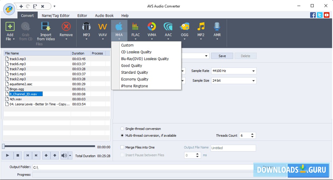Choose the WMA format icon
Viewport: 333px width, 180px height.
coord(152,27)
